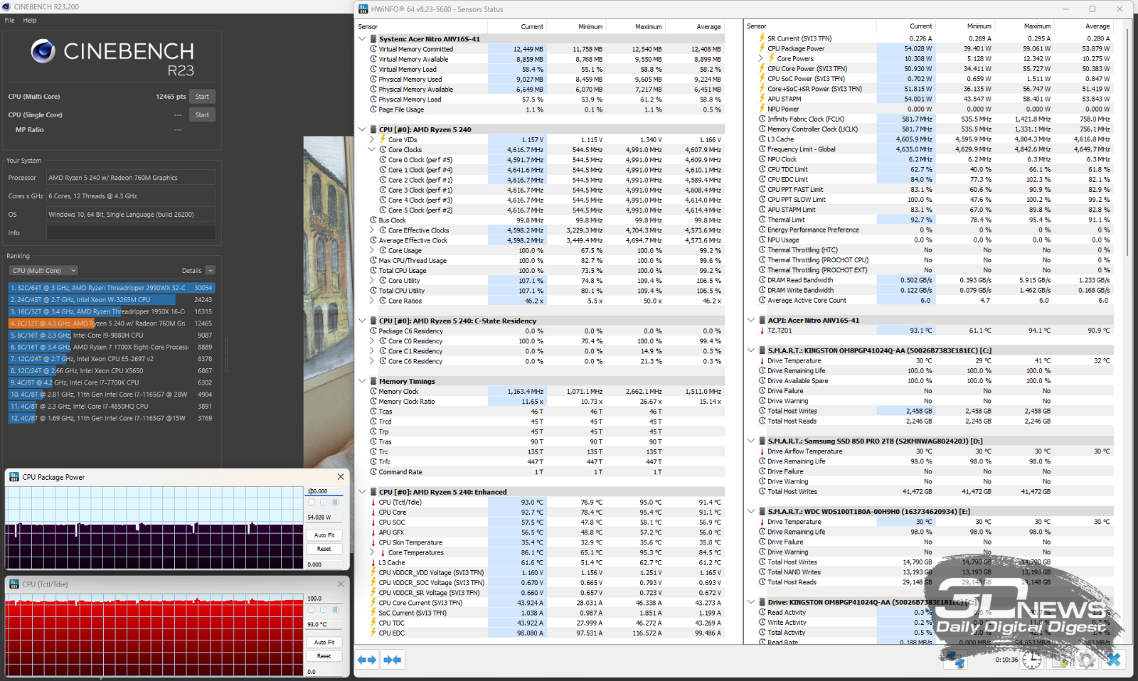Collapse the Memory Timings section

[362, 381]
